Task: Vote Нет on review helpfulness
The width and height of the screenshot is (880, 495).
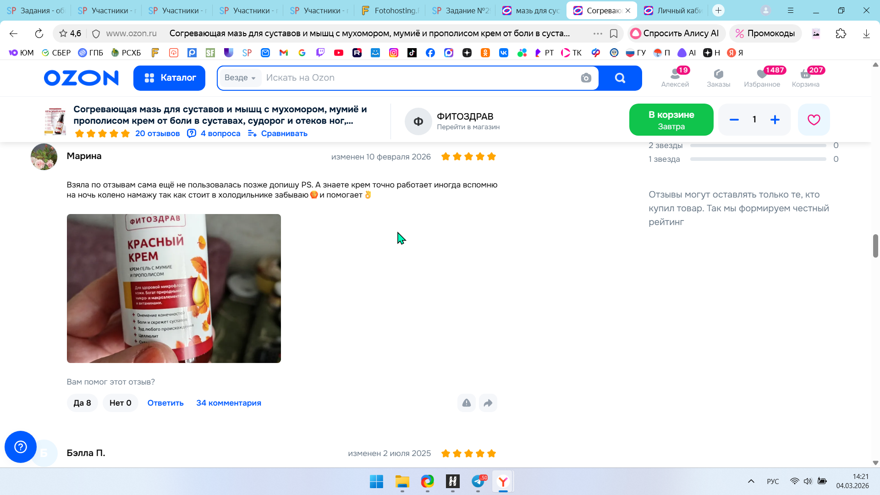Action: tap(120, 403)
